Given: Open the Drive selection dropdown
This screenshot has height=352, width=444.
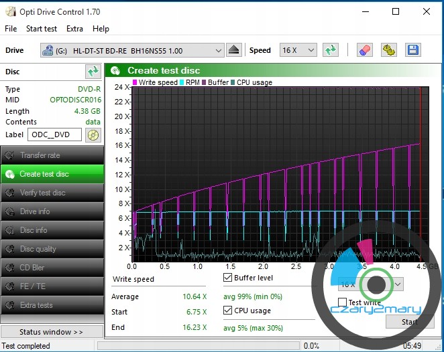Looking at the screenshot, I should pyautogui.click(x=218, y=50).
